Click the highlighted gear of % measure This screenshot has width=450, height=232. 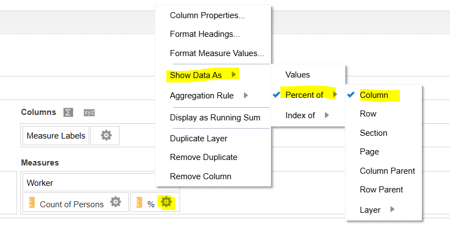pos(166,202)
